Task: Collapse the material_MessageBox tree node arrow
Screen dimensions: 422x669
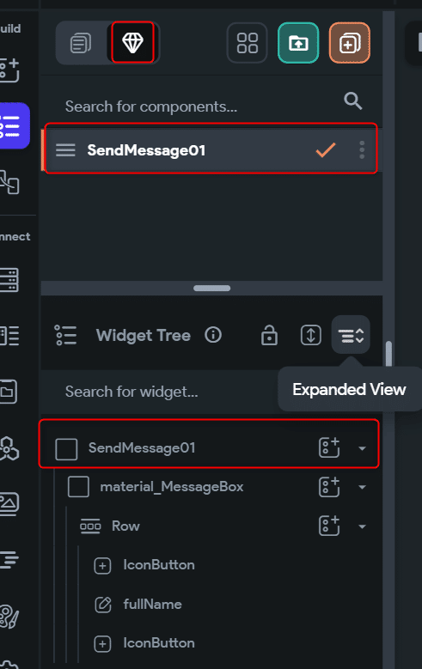Action: [x=362, y=487]
